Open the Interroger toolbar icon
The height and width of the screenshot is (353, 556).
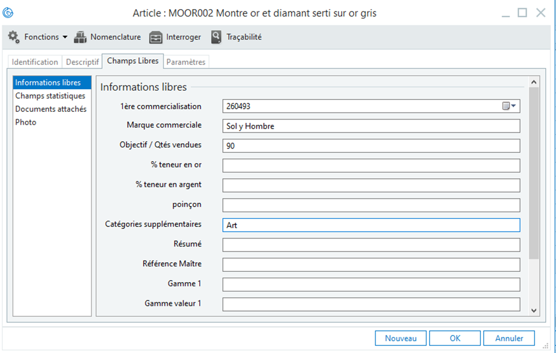pyautogui.click(x=155, y=37)
